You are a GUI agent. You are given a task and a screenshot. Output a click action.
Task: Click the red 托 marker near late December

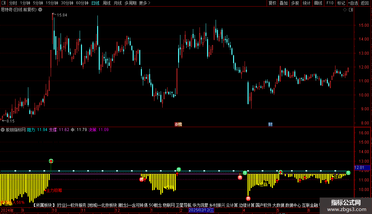[142, 179]
